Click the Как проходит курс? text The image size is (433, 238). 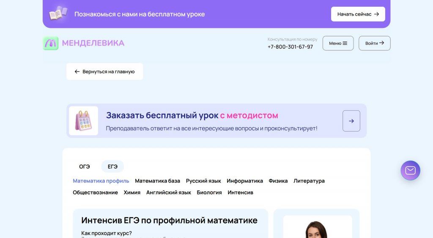[106, 233]
